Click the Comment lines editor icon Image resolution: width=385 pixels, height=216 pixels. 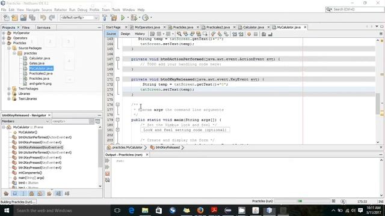[263, 34]
